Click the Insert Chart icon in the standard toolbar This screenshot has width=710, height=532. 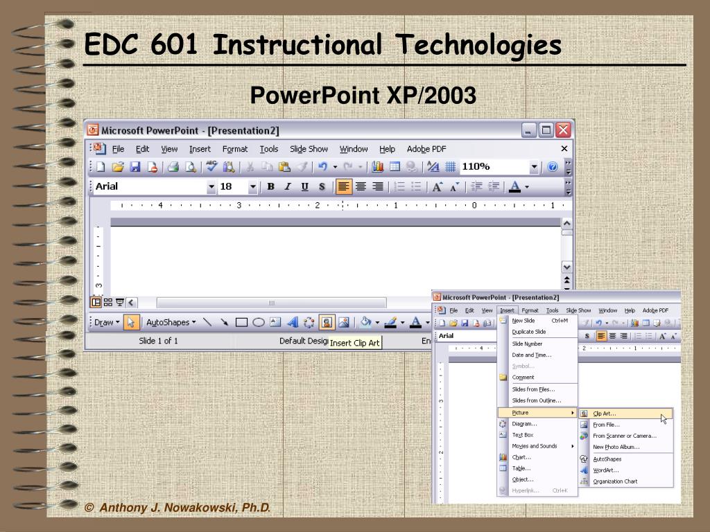coord(378,167)
